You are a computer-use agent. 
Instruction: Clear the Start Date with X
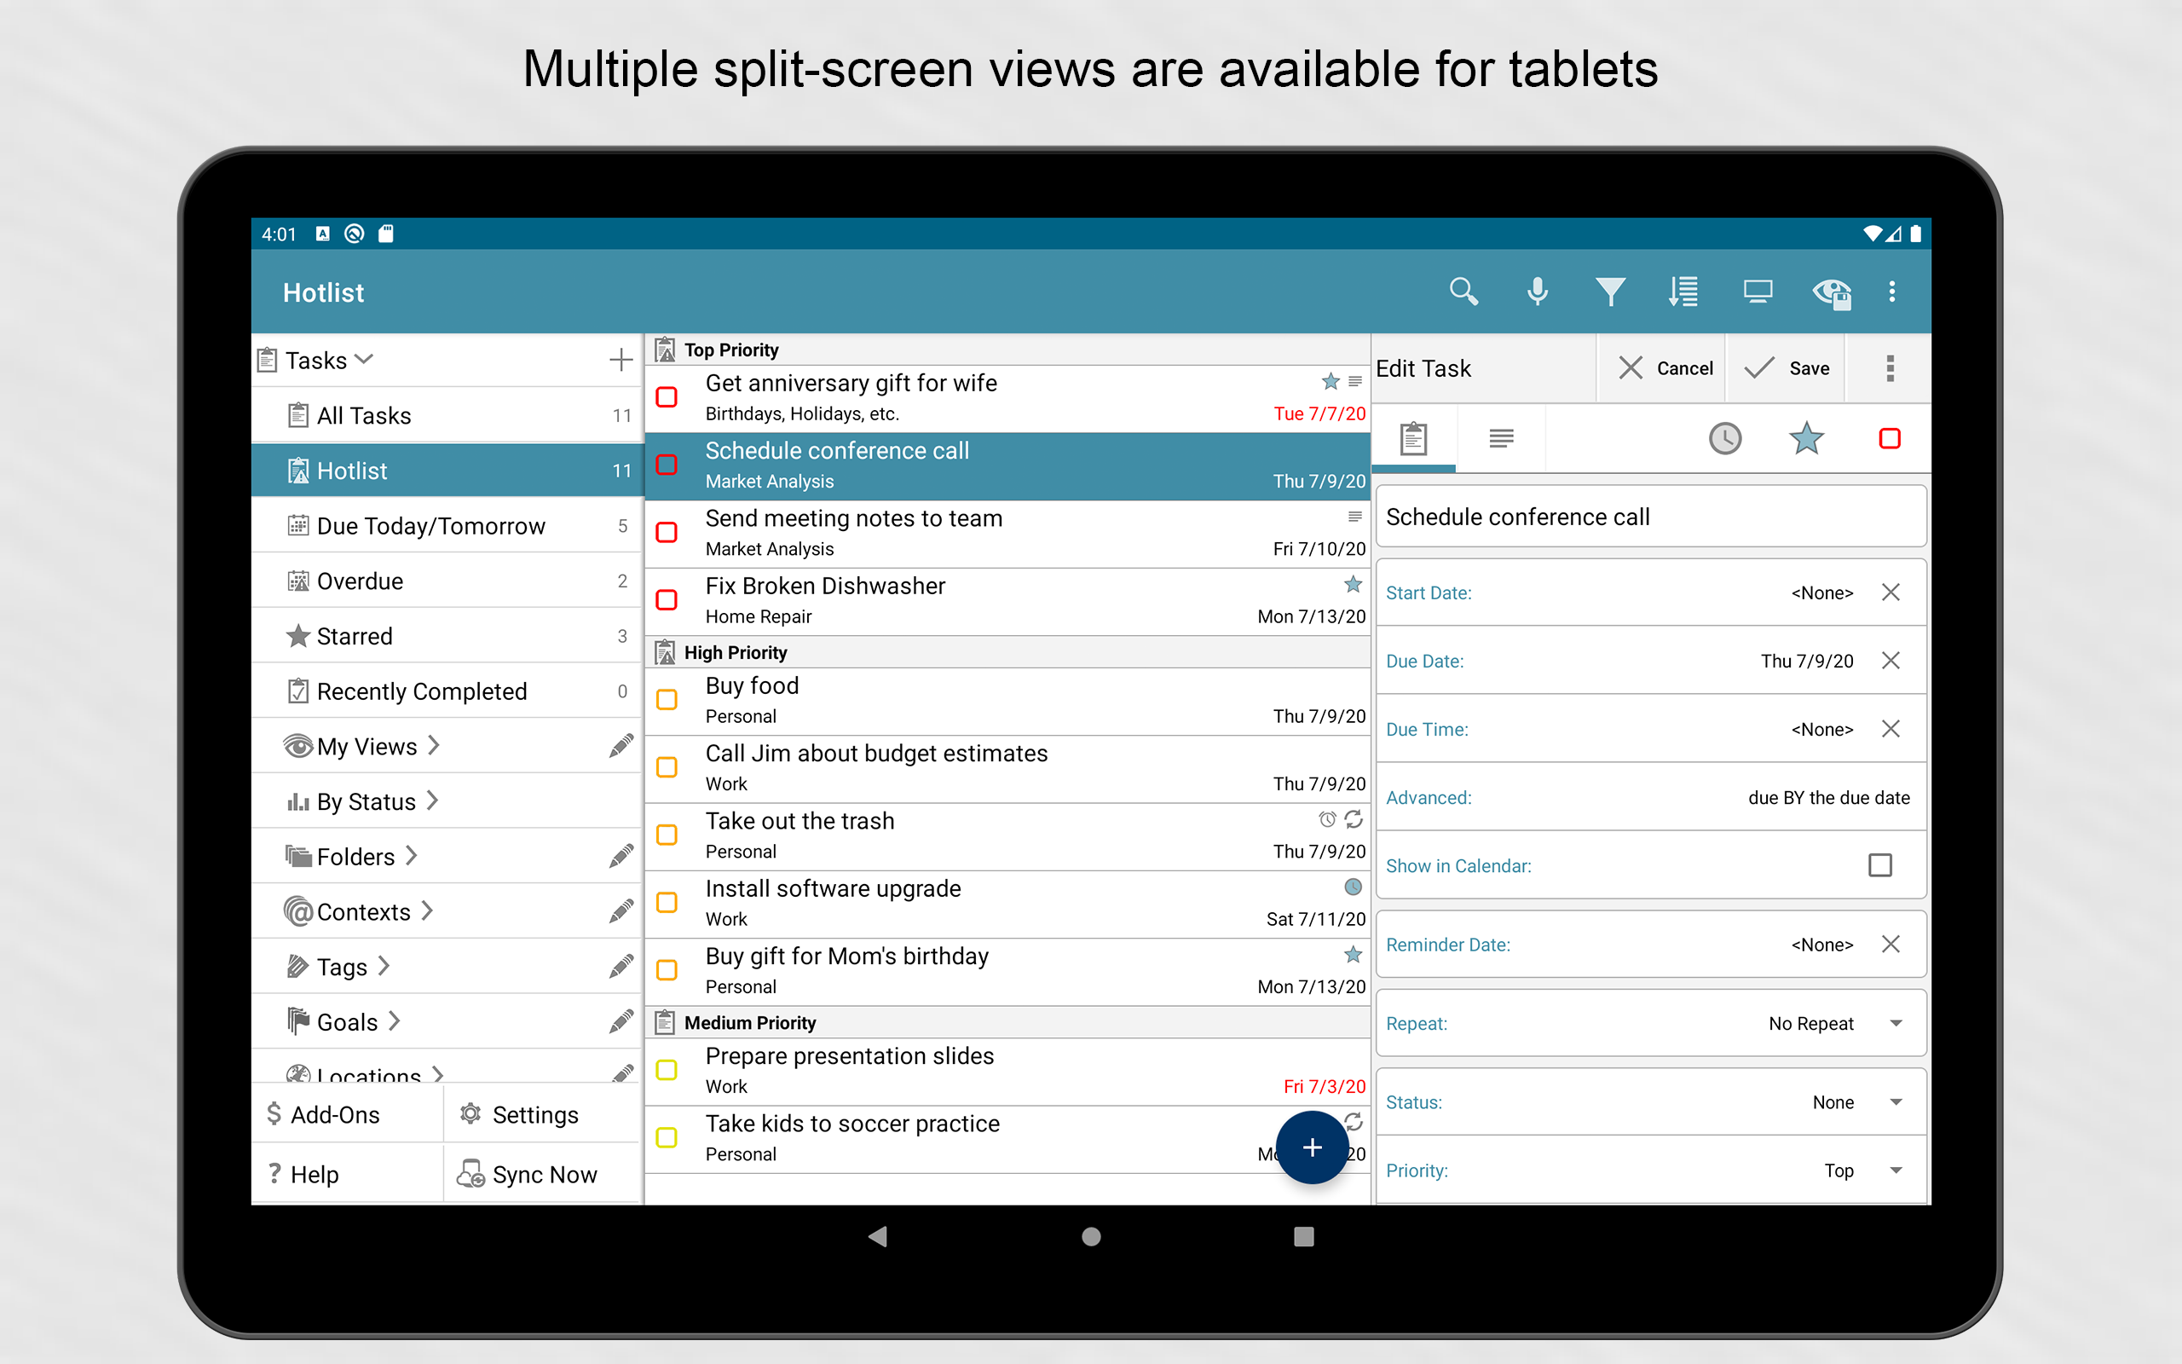1890,592
